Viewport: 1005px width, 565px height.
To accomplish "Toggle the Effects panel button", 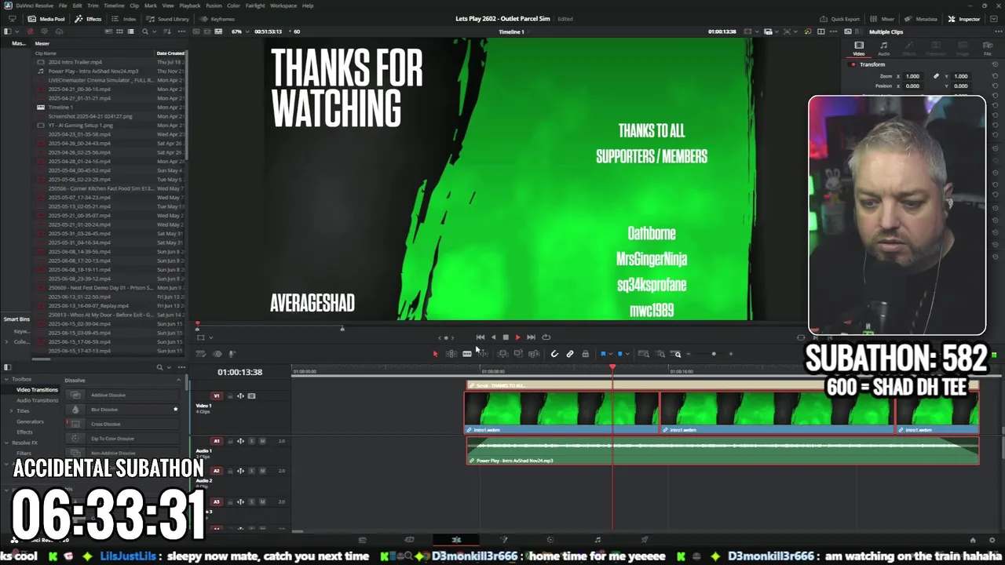I will [x=88, y=19].
